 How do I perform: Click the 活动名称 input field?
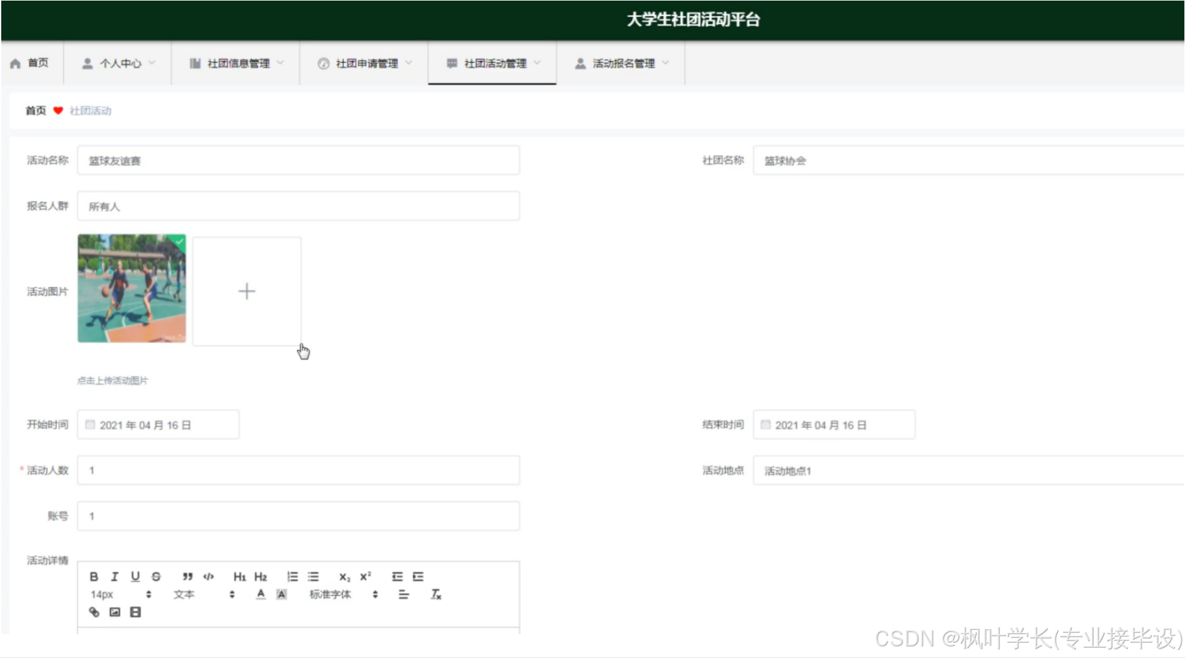(x=299, y=161)
